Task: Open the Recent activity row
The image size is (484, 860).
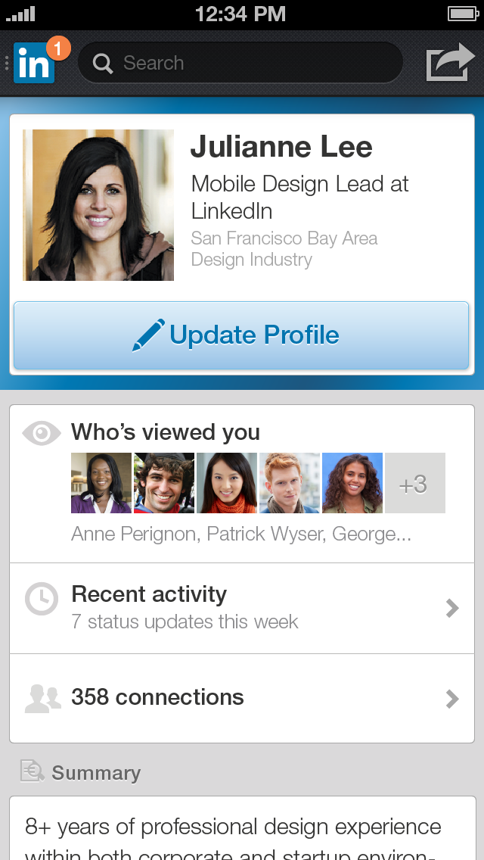Action: tap(242, 608)
